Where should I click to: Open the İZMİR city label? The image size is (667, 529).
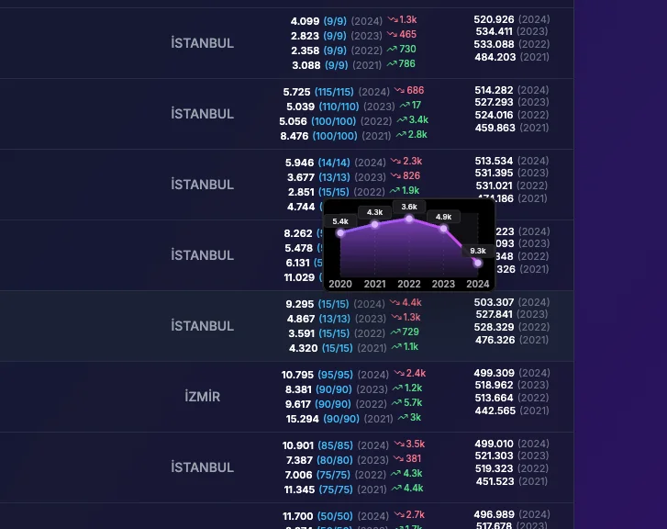point(202,396)
